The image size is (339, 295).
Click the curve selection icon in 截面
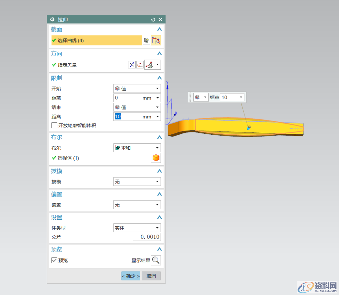(156, 40)
